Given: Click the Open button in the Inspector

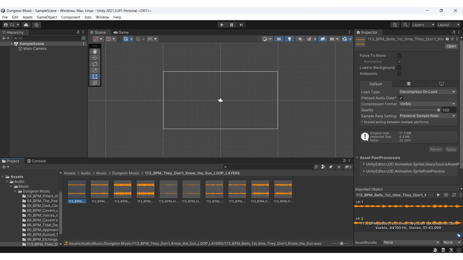Looking at the screenshot, I should (x=451, y=46).
